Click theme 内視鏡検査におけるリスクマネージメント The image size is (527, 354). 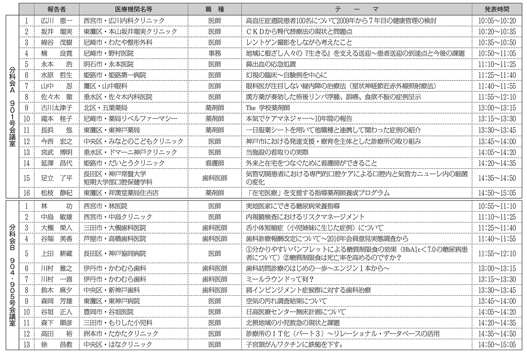(x=305, y=217)
